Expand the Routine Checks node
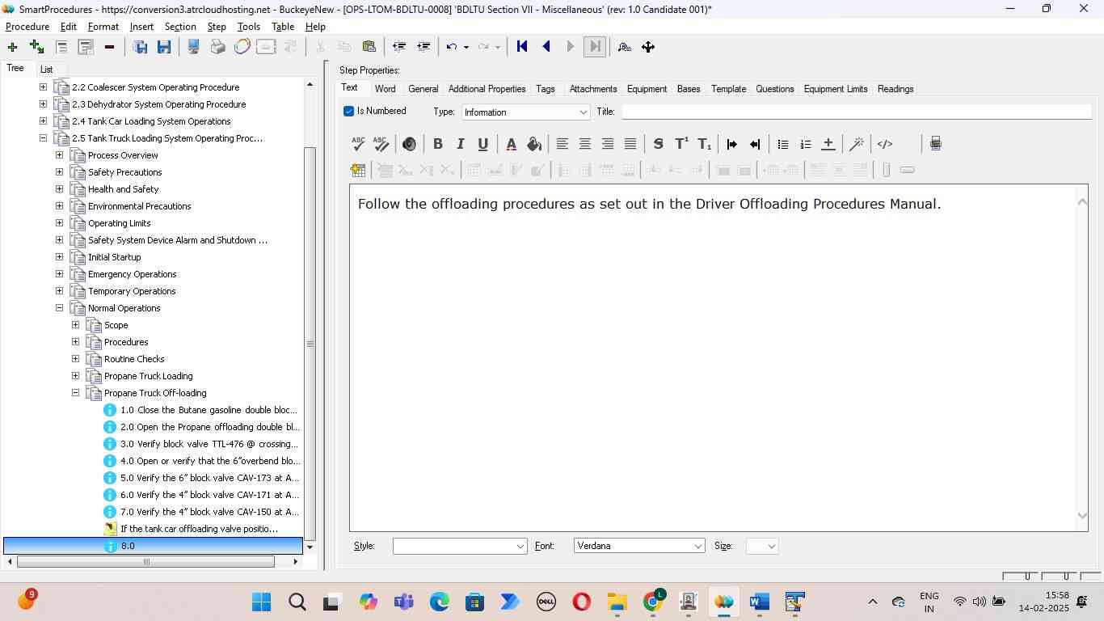1104x621 pixels. coord(75,359)
